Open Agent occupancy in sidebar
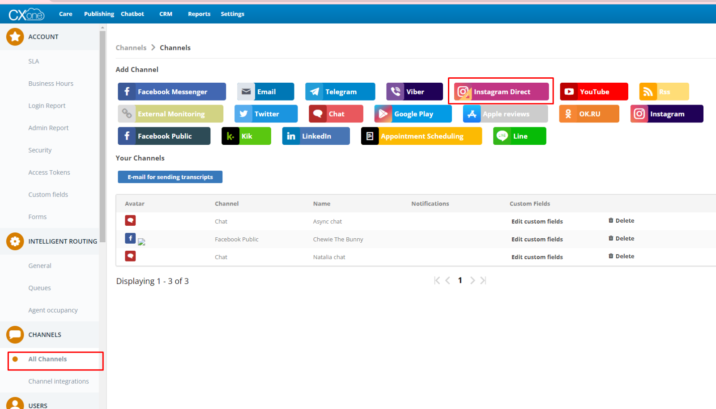This screenshot has height=409, width=716. [x=53, y=310]
